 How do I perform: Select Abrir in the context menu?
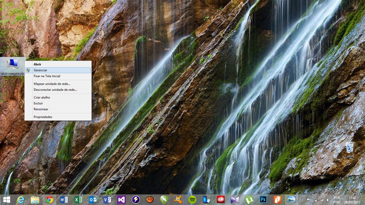(58, 64)
